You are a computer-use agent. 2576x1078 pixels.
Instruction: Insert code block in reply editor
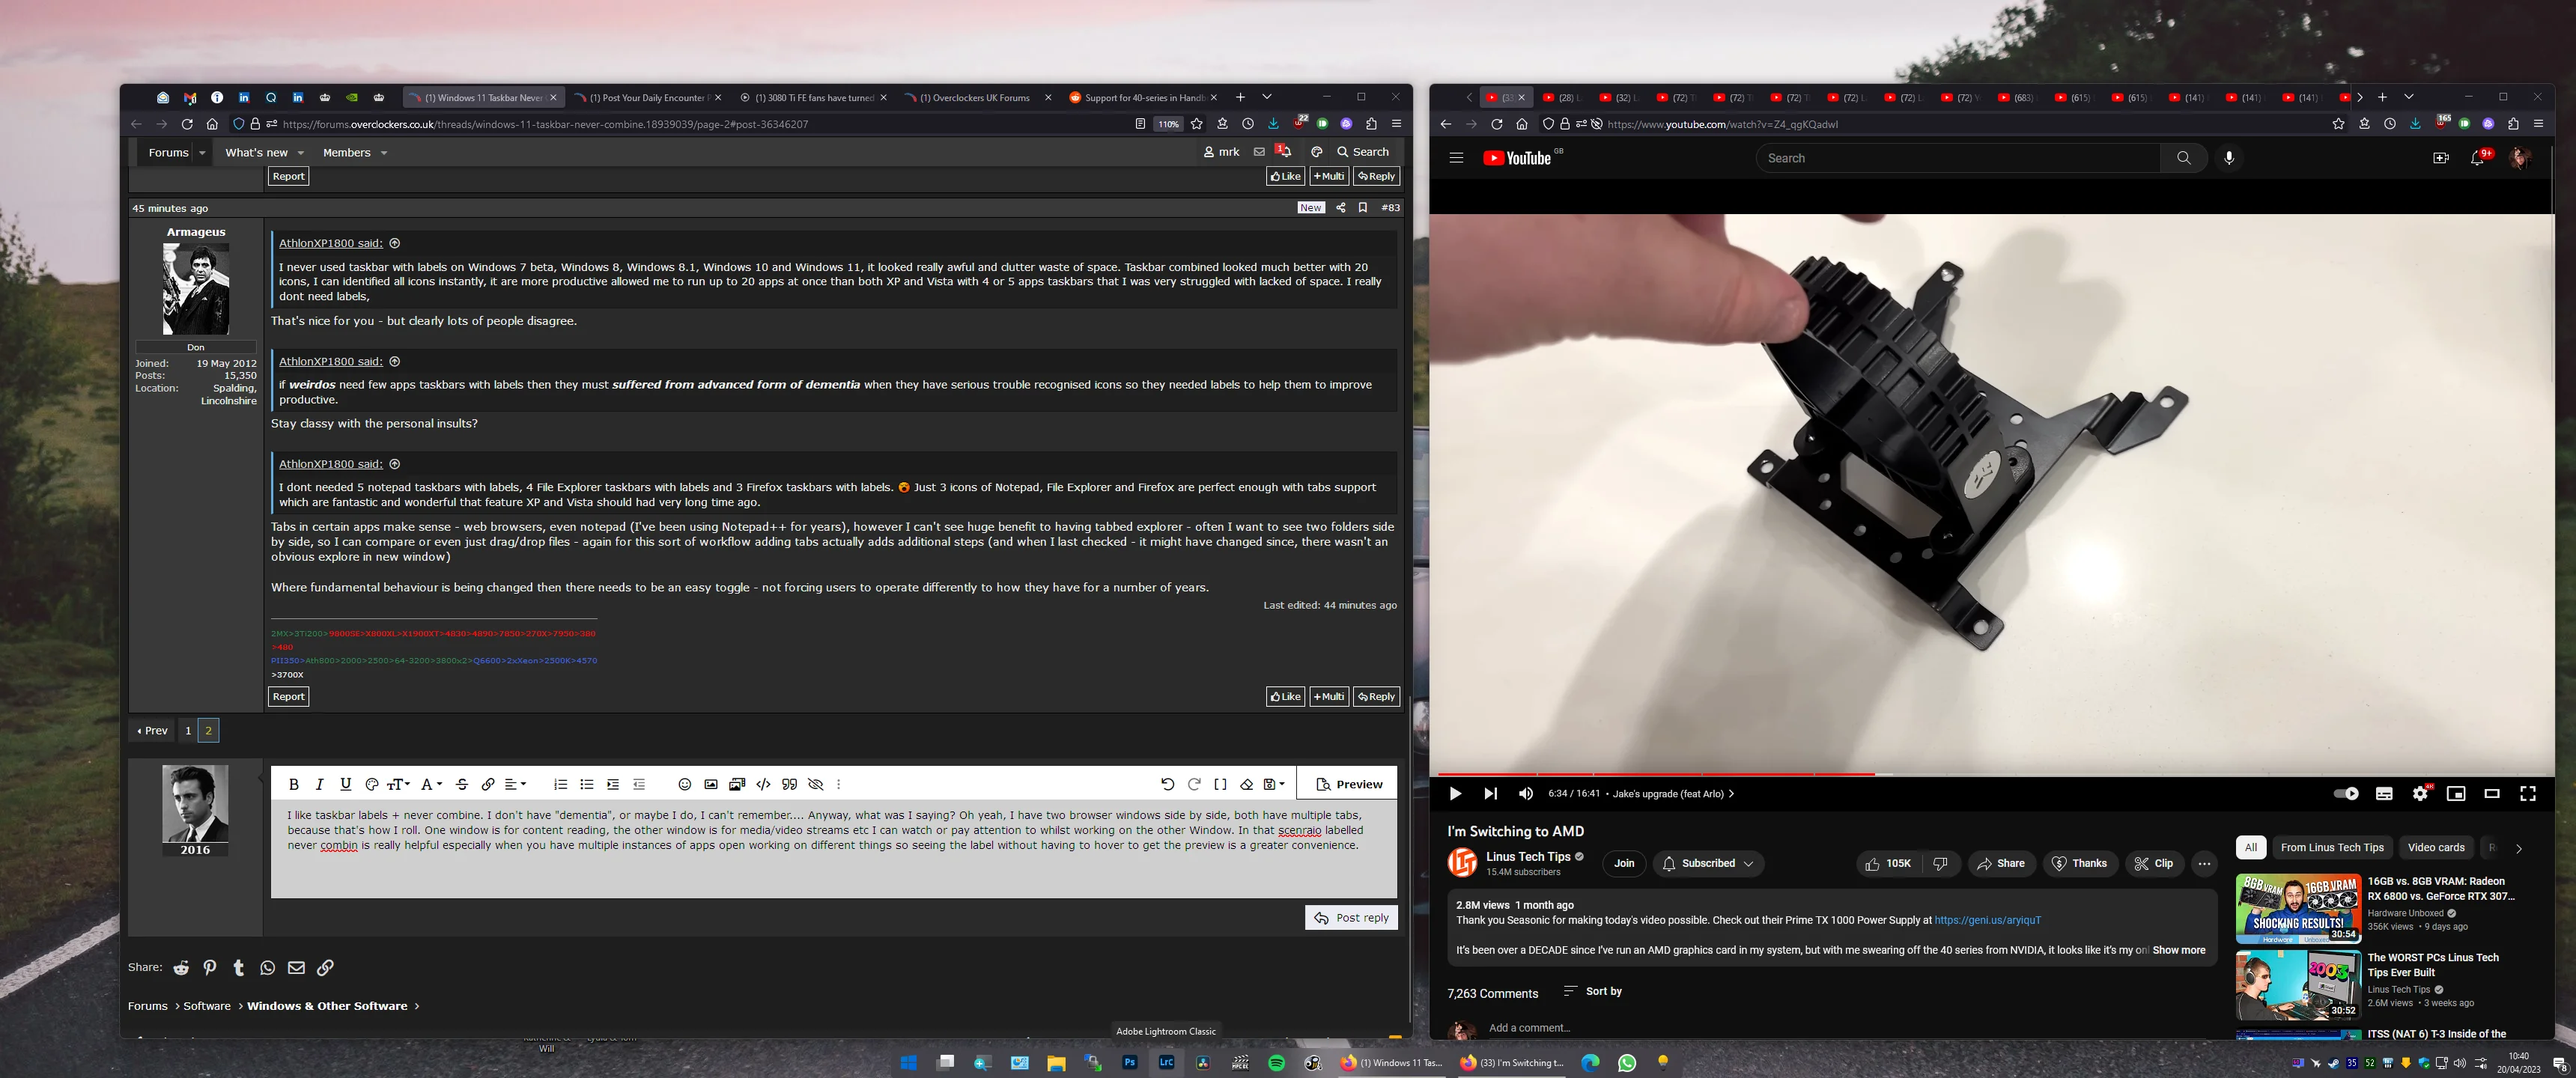[764, 784]
